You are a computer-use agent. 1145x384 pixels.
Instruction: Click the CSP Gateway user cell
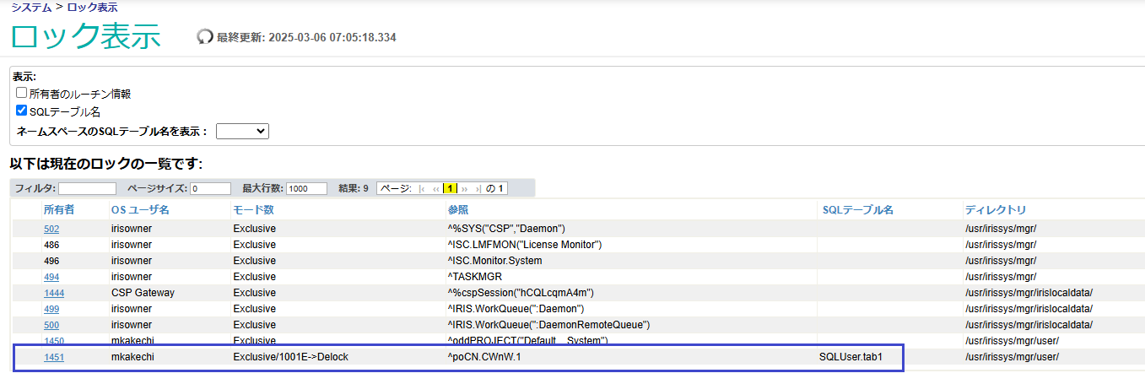click(x=143, y=293)
